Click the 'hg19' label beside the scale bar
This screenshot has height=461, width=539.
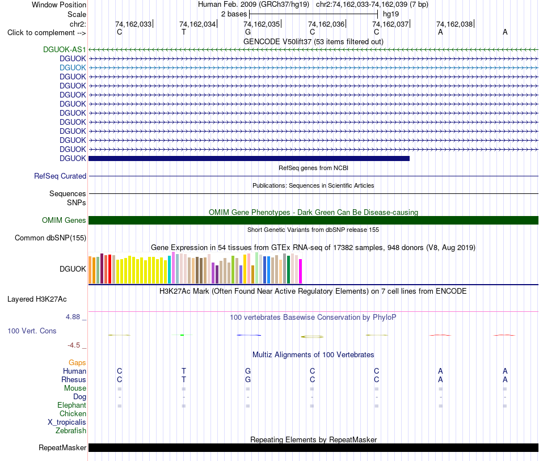[391, 14]
